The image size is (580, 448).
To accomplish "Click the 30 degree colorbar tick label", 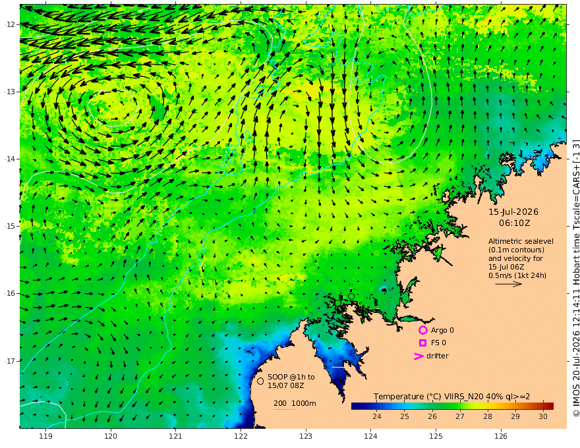I will 543,416.
